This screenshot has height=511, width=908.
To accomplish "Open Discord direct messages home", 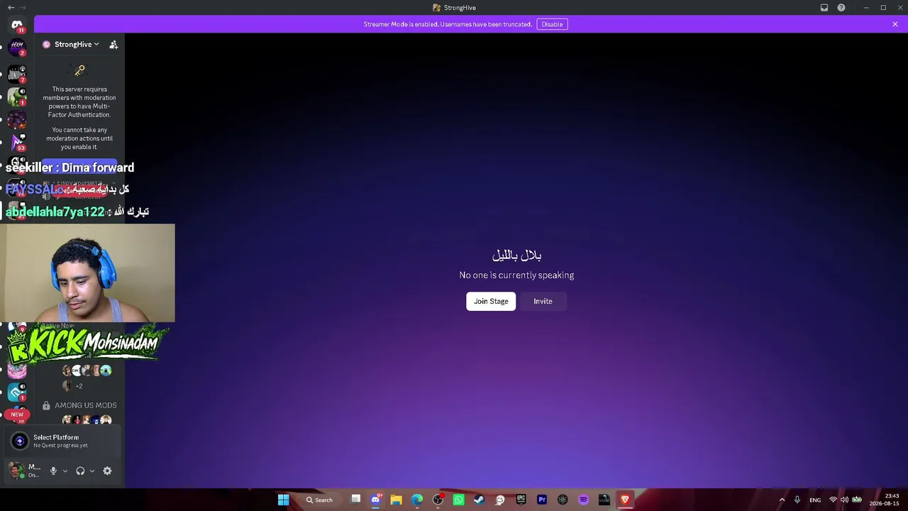I will click(17, 26).
